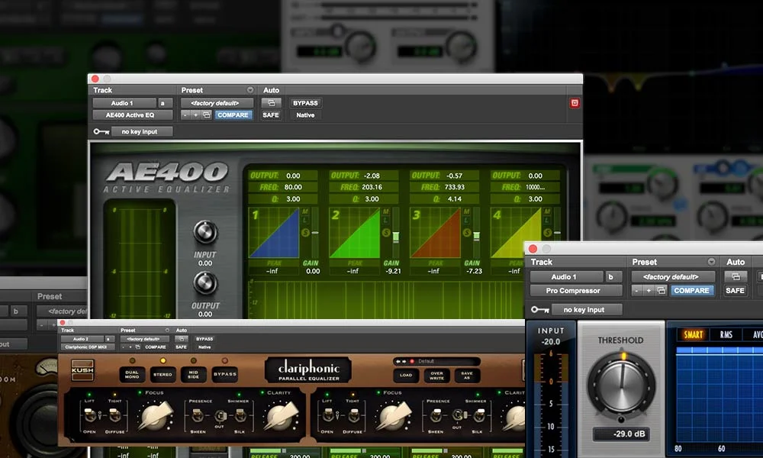763x458 pixels.
Task: Open the Audio 1 track selector in AE400 window
Action: [124, 103]
